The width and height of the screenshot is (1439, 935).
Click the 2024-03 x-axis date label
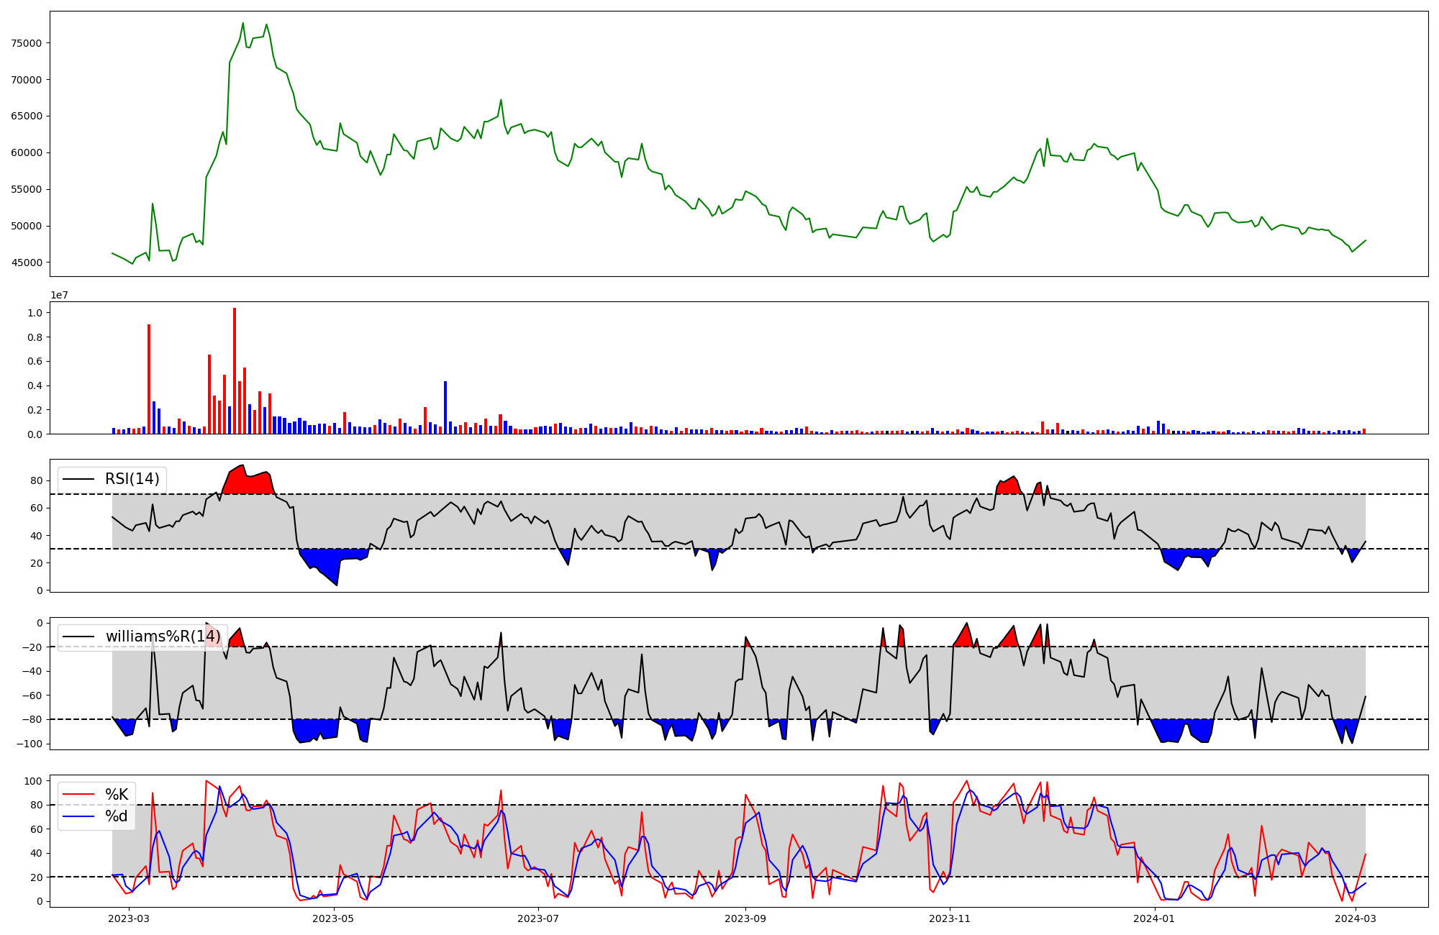1356,918
